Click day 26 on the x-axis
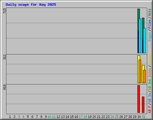Viewport: 153px width, 120px height. tap(121, 117)
